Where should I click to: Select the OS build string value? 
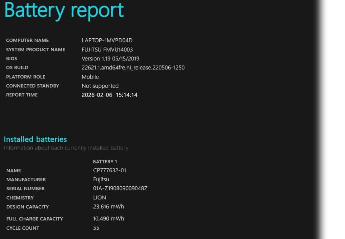(133, 67)
